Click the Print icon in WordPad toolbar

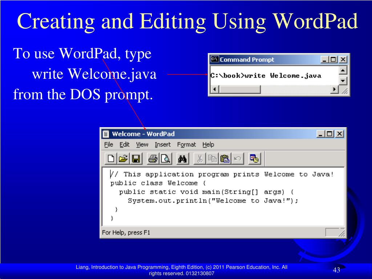point(153,159)
